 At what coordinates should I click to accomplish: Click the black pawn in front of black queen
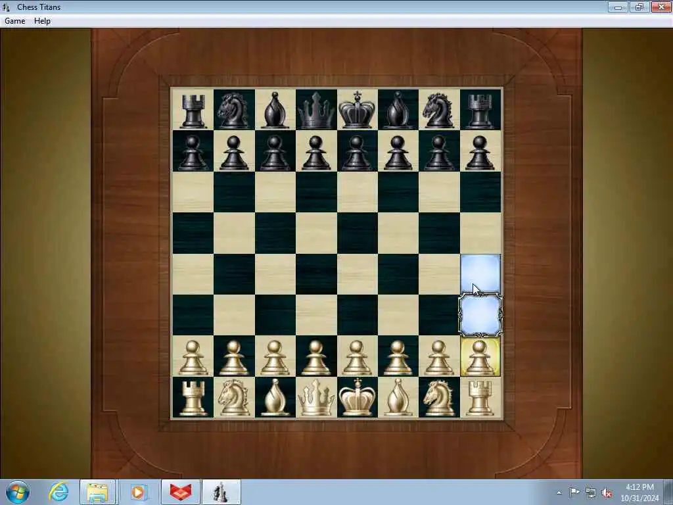tap(316, 152)
